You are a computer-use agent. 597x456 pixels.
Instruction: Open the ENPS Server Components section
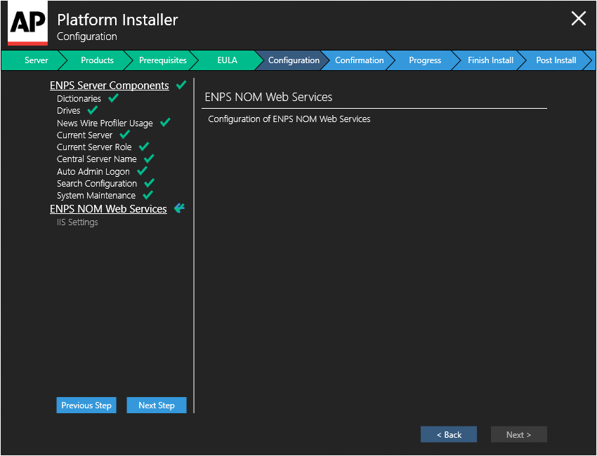pos(110,85)
